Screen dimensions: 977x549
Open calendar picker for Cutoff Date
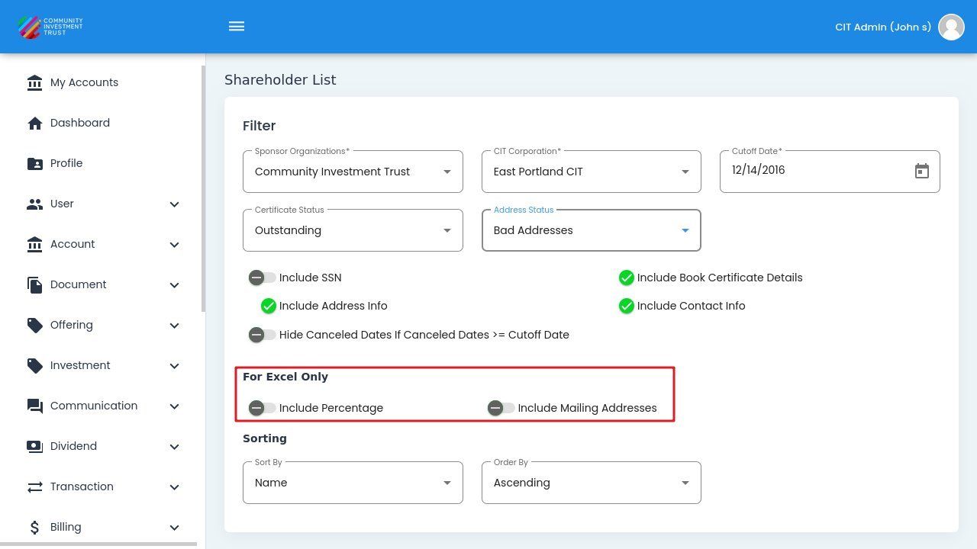921,172
